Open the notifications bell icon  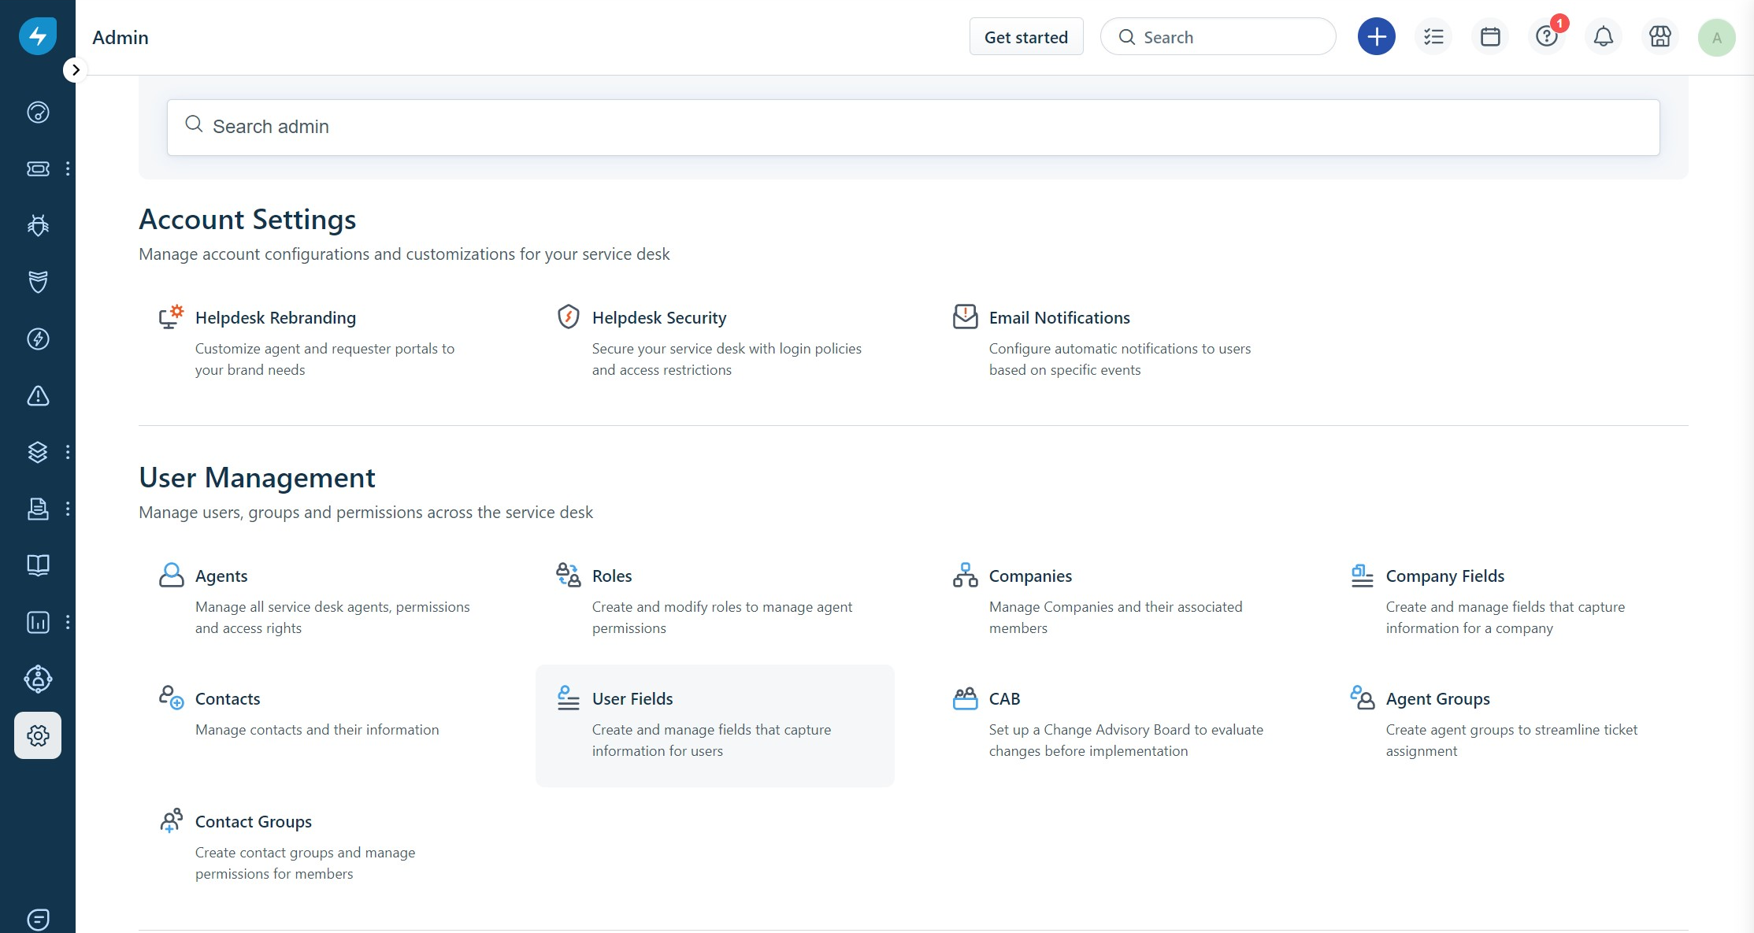coord(1603,37)
